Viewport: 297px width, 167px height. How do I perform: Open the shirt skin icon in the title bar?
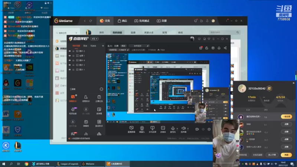point(209,39)
